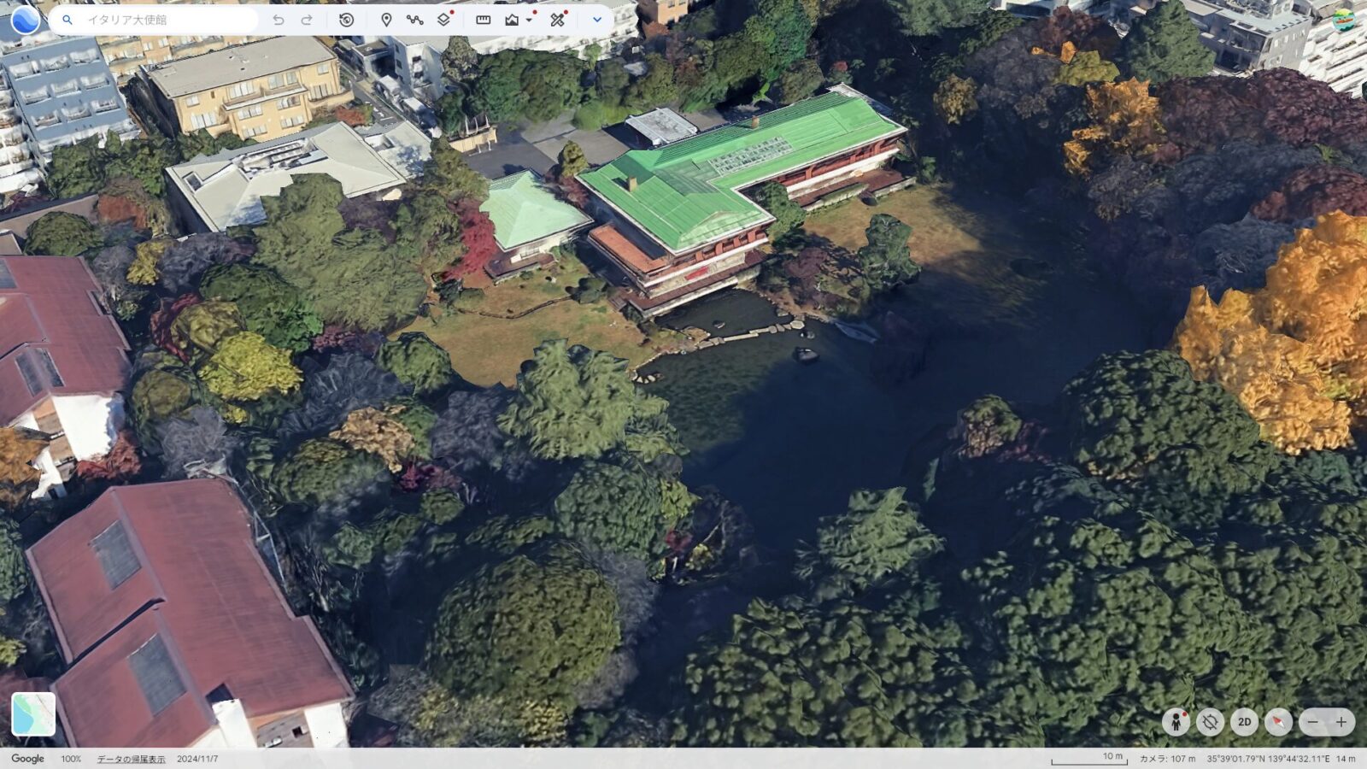Click the fly-to-my-location icon
The image size is (1367, 769).
(x=1210, y=722)
